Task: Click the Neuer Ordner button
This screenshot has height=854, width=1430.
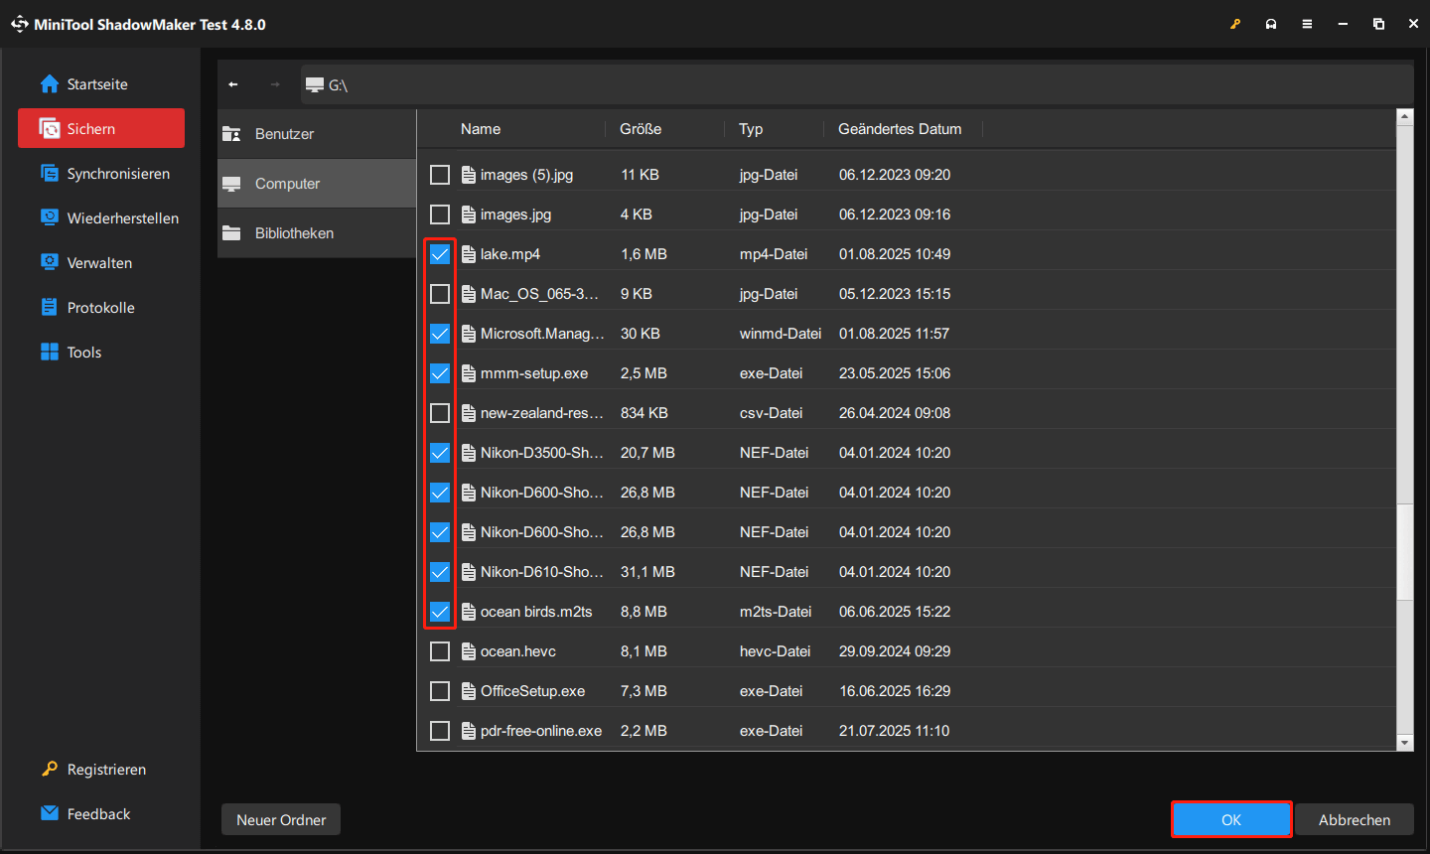Action: point(281,820)
